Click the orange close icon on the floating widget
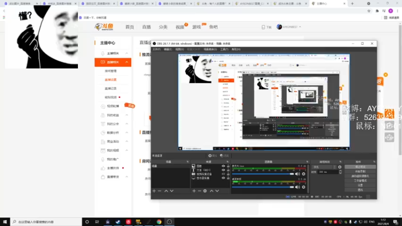This screenshot has width=402, height=226. click(385, 75)
